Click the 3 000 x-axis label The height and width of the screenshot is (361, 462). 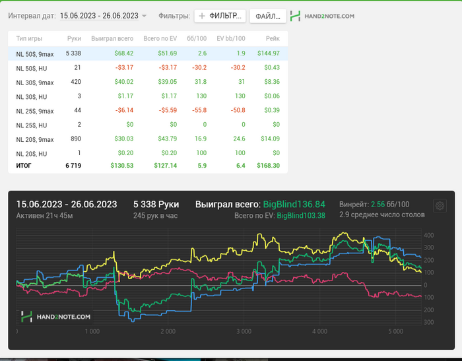click(244, 331)
